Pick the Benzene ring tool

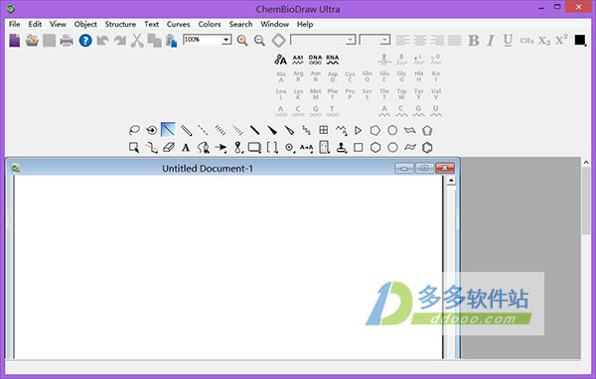[427, 148]
